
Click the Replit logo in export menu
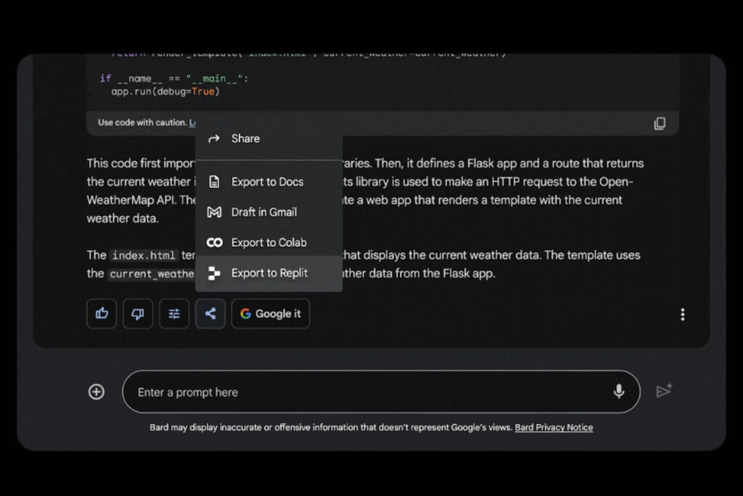pyautogui.click(x=214, y=273)
